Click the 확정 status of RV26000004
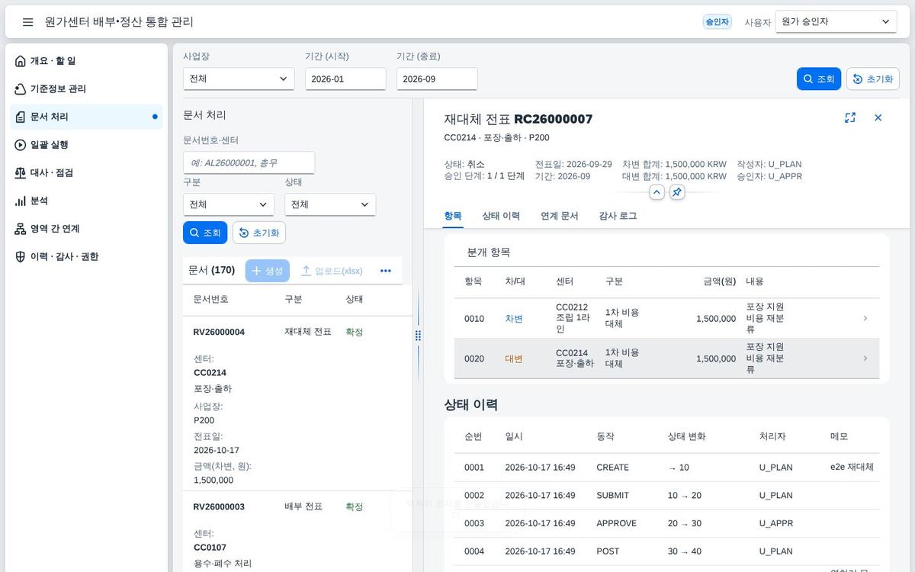915x572 pixels. point(355,332)
